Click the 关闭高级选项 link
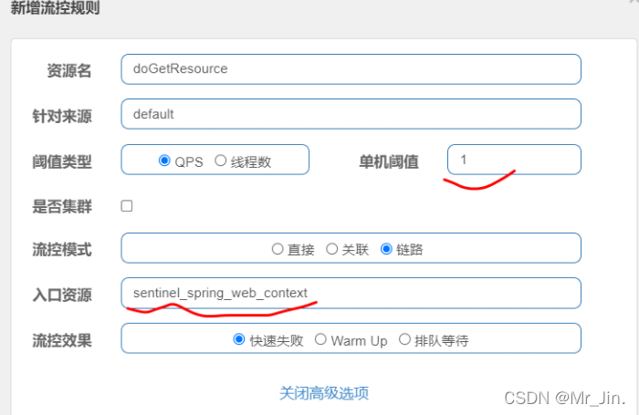Image resolution: width=639 pixels, height=415 pixels. click(x=324, y=393)
